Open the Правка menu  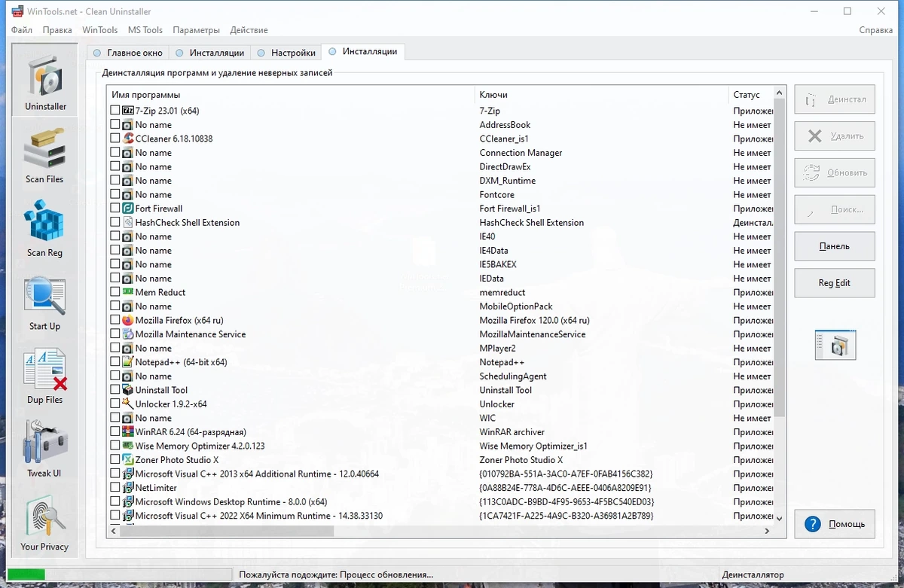(57, 30)
